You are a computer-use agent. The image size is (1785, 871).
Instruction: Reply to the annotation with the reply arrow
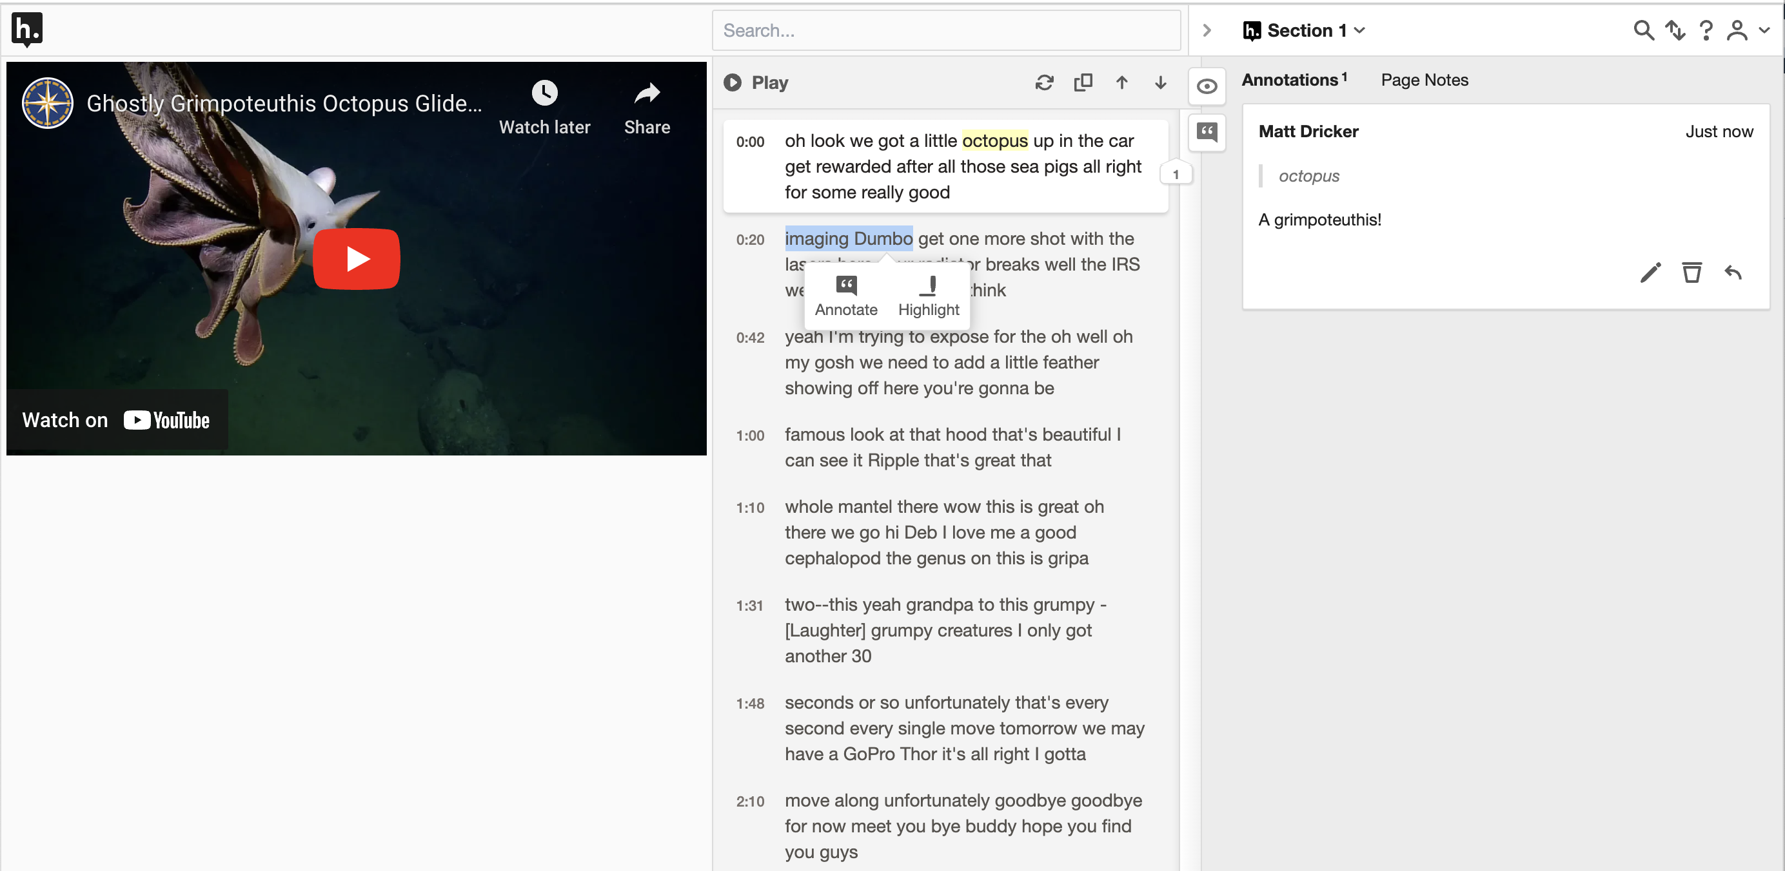tap(1733, 273)
